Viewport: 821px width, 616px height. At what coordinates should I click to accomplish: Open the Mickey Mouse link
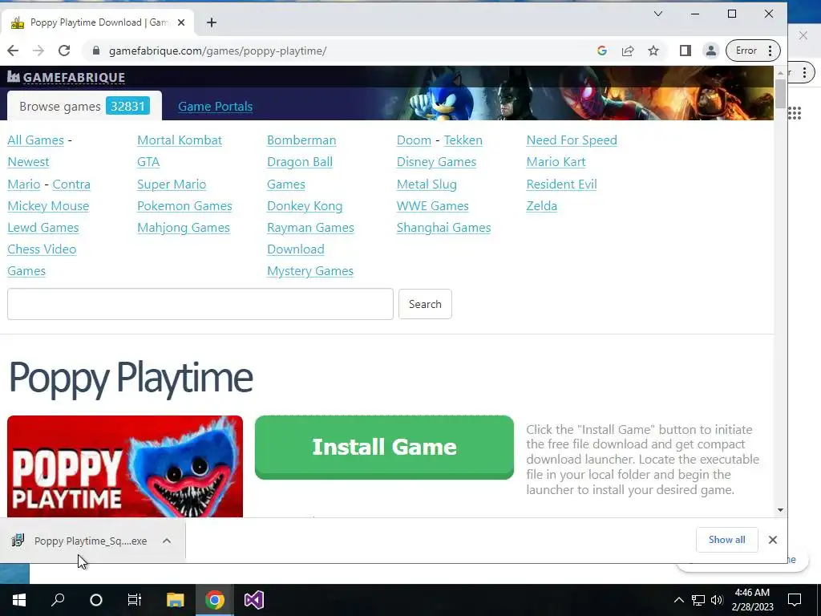click(x=48, y=206)
